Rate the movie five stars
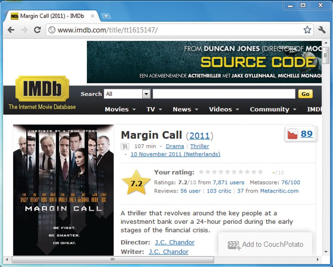The width and height of the screenshot is (333, 267). tap(227, 172)
